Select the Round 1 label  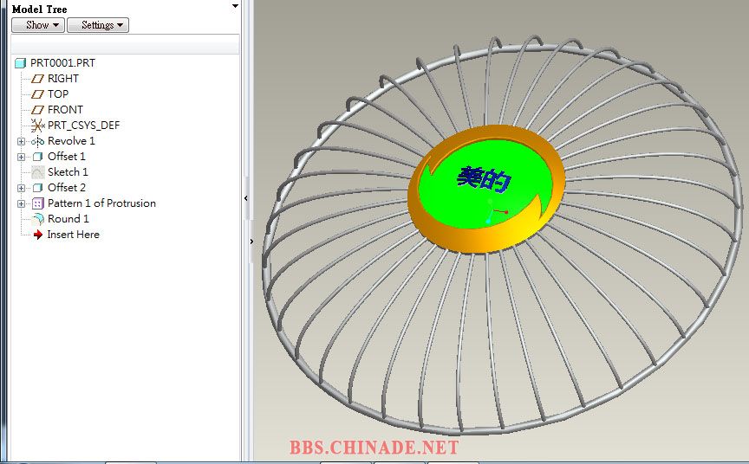pos(68,219)
